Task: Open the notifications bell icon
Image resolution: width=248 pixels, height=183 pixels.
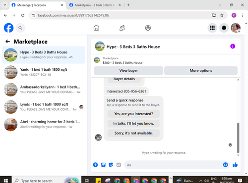Action: 224,28
